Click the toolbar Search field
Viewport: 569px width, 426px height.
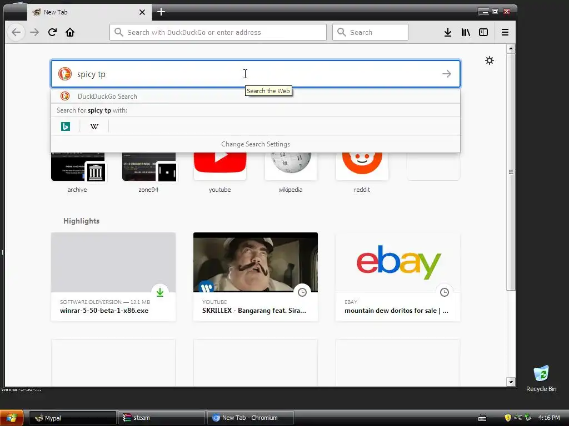tap(370, 32)
